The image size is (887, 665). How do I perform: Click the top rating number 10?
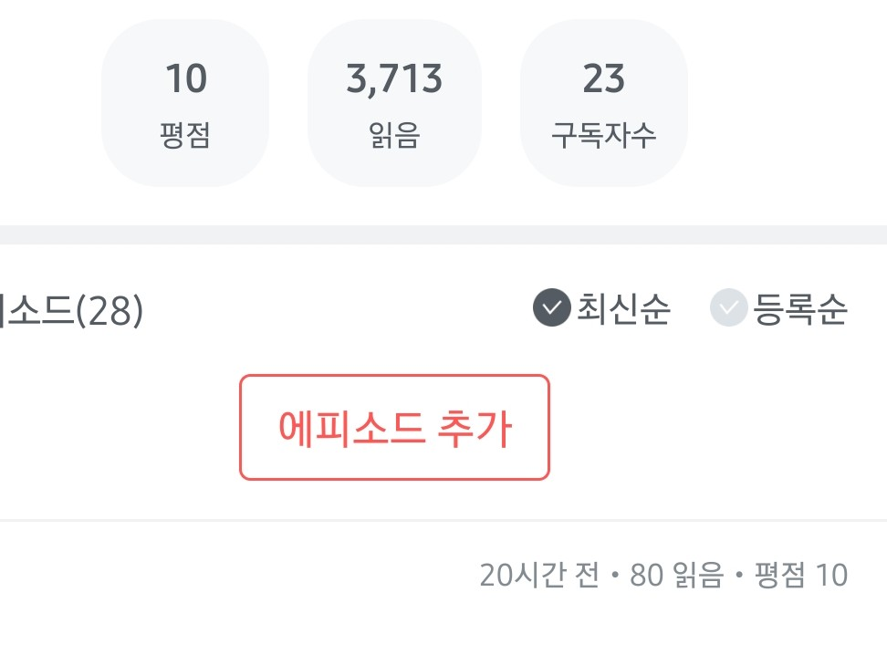click(x=186, y=80)
